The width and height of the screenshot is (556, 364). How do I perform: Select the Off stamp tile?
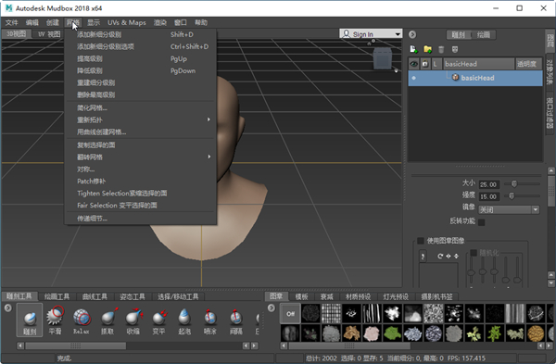290,313
